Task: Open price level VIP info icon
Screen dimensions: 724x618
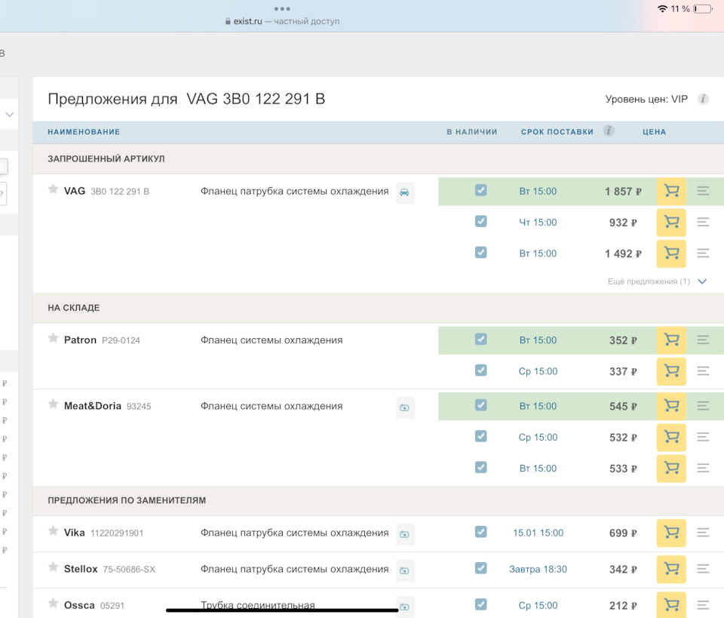Action: click(703, 99)
